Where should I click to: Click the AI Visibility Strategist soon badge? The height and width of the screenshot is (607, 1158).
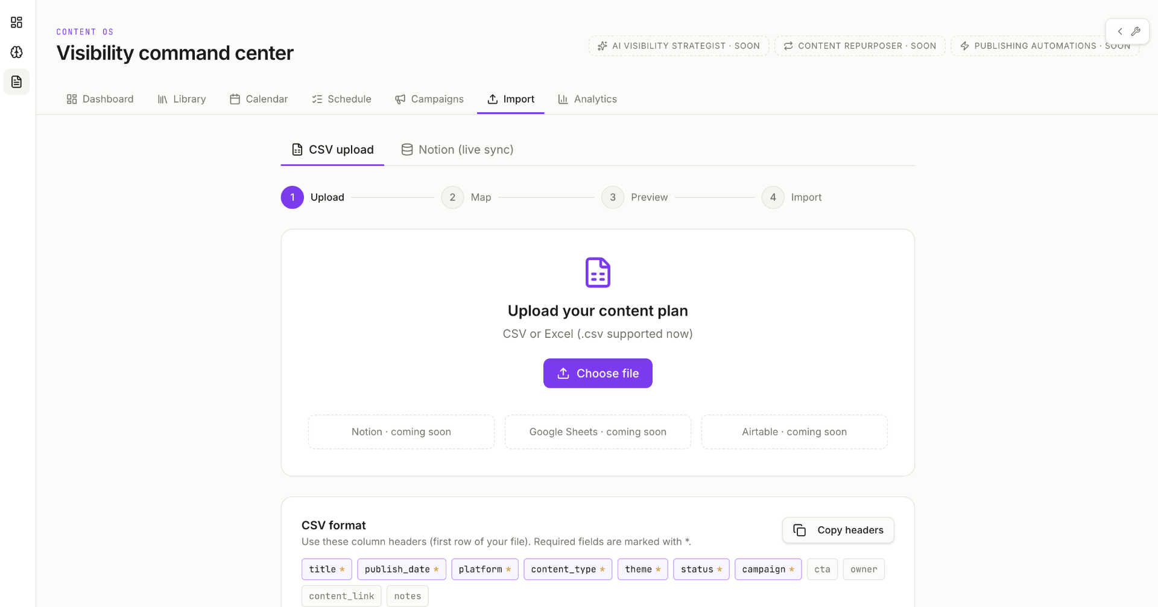679,46
